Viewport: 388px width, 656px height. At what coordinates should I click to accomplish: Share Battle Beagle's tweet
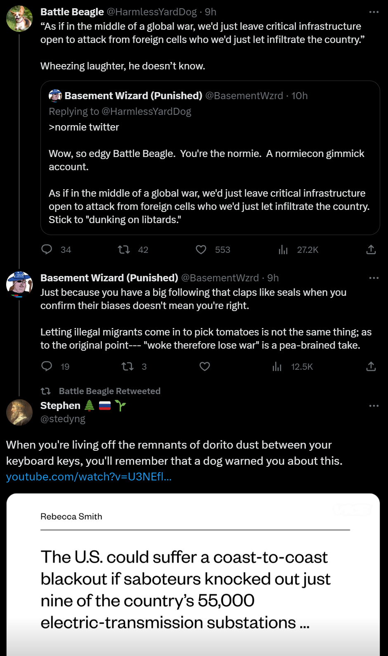(371, 250)
